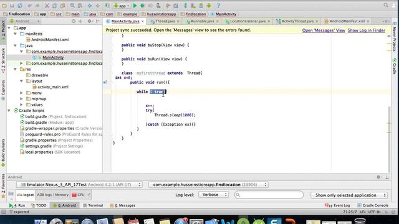Viewport: 399px width, 224px height.
Task: Click the project panel settings gear
Action: (89, 21)
